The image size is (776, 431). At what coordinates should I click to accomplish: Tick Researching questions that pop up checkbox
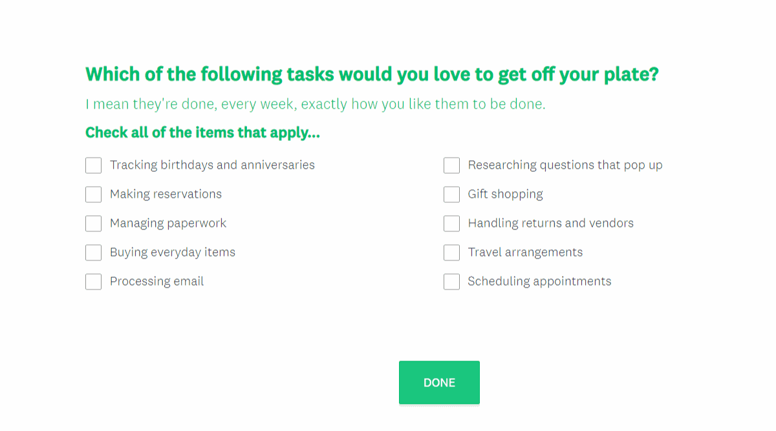pos(451,165)
